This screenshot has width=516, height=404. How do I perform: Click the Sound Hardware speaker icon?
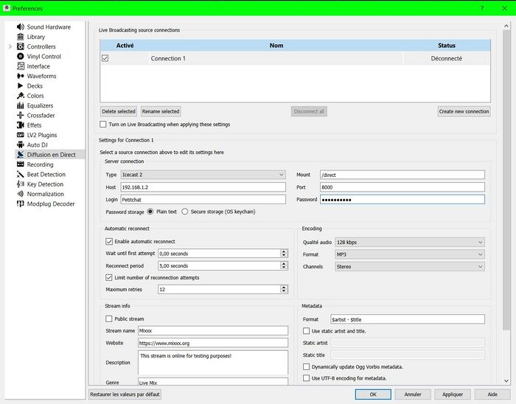point(21,27)
